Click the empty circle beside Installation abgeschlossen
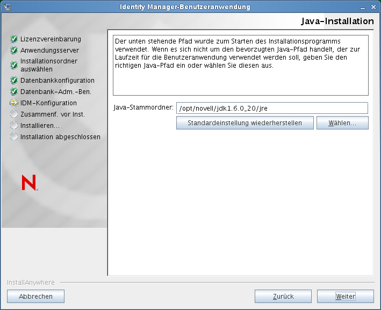381x310 pixels. [14, 137]
